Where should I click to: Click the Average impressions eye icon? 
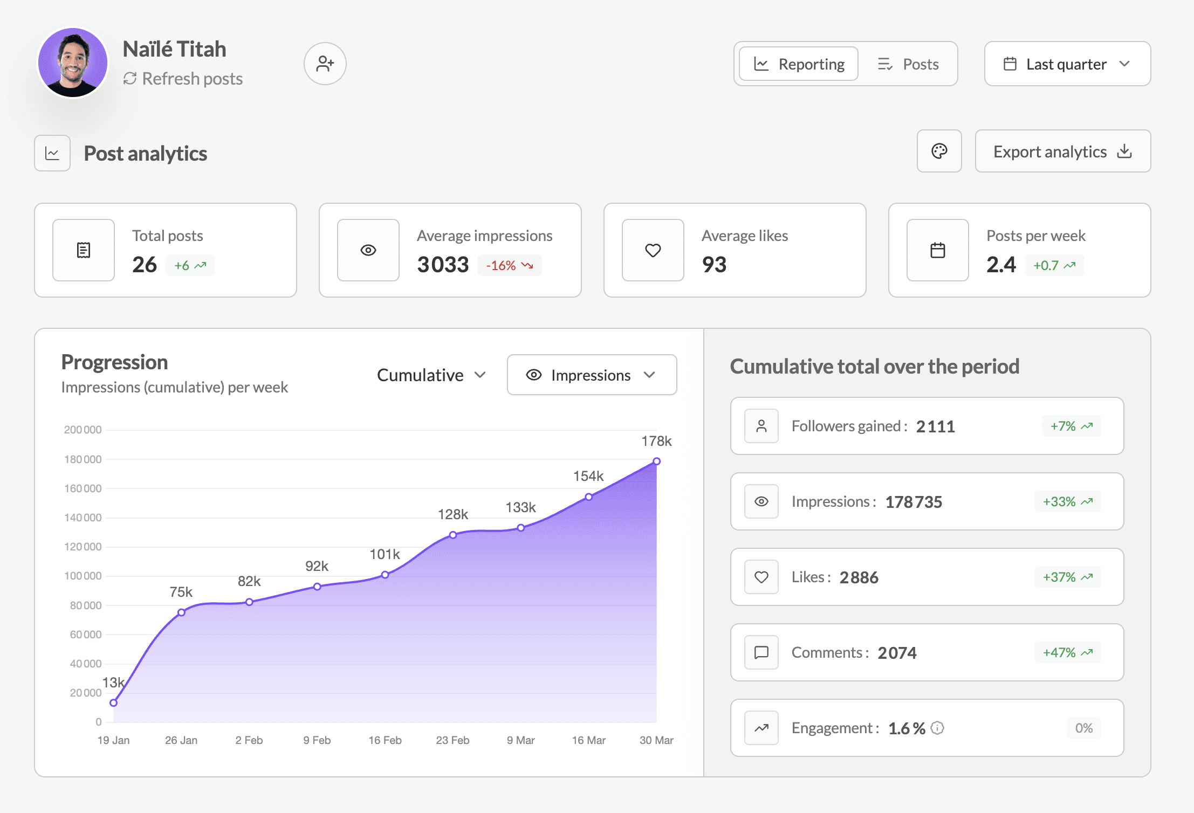click(x=368, y=250)
